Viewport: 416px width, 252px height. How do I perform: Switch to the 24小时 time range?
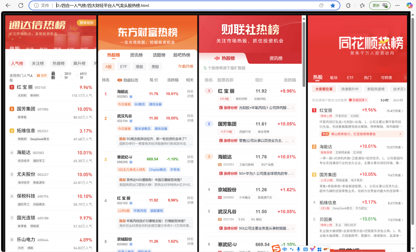398,100
